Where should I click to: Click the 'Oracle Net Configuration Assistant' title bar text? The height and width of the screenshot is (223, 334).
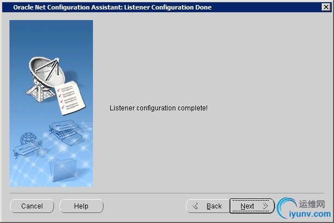coord(112,7)
